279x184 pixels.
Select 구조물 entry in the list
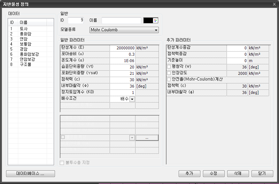point(26,64)
